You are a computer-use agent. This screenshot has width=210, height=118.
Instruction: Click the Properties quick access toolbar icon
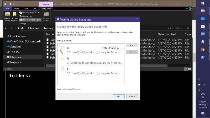pyautogui.click(x=10, y=4)
